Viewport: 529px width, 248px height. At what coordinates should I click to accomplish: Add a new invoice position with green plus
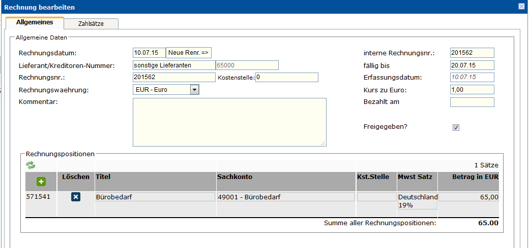[41, 182]
